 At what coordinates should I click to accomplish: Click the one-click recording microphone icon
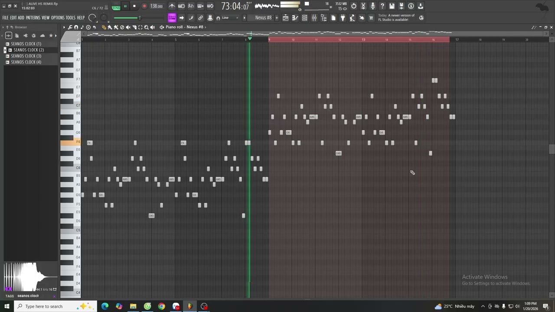pyautogui.click(x=373, y=6)
